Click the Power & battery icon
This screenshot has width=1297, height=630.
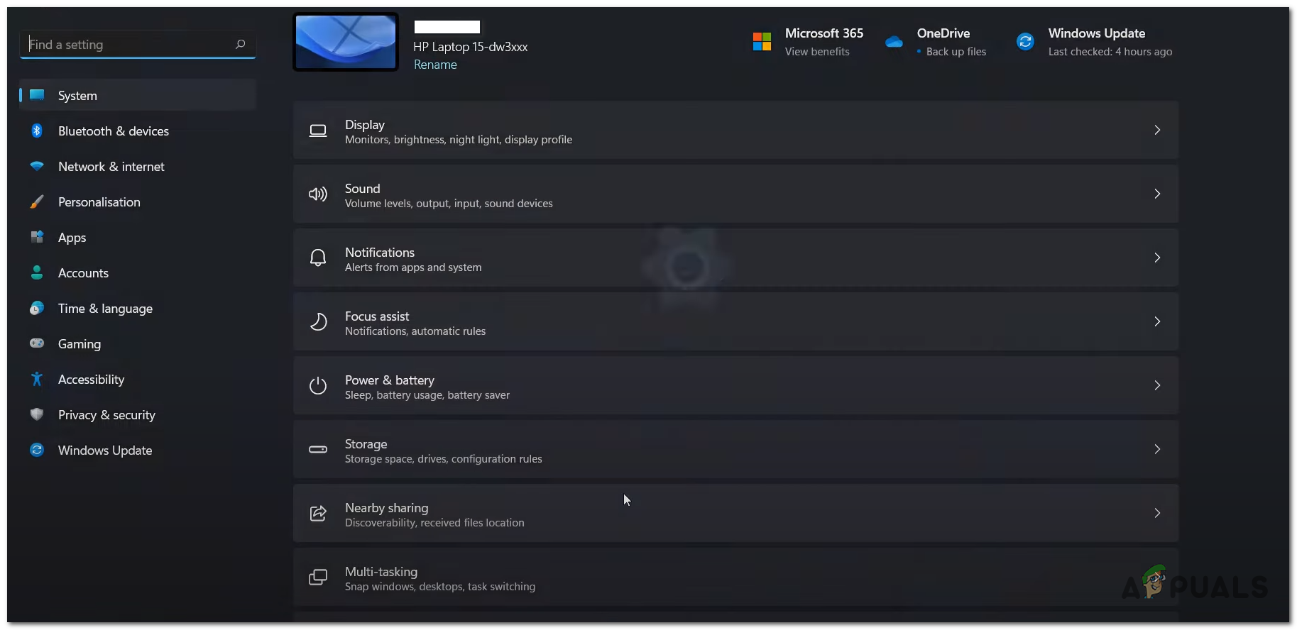(x=318, y=385)
